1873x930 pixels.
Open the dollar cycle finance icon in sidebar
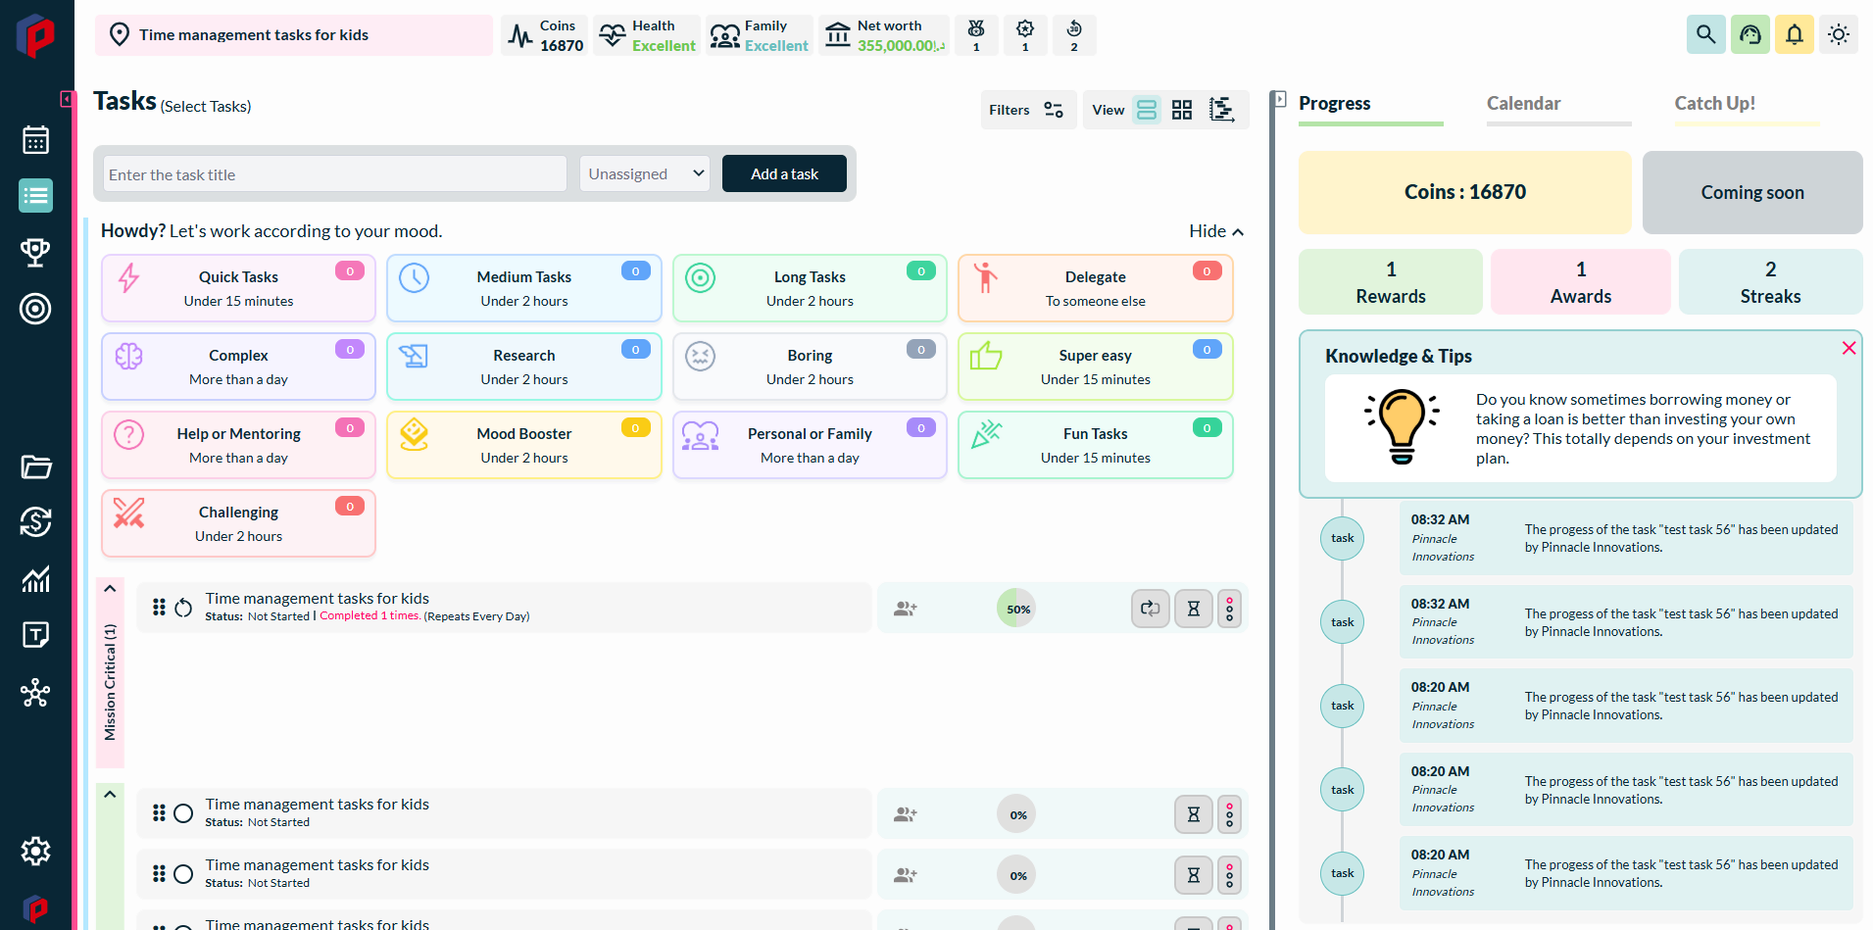click(36, 521)
